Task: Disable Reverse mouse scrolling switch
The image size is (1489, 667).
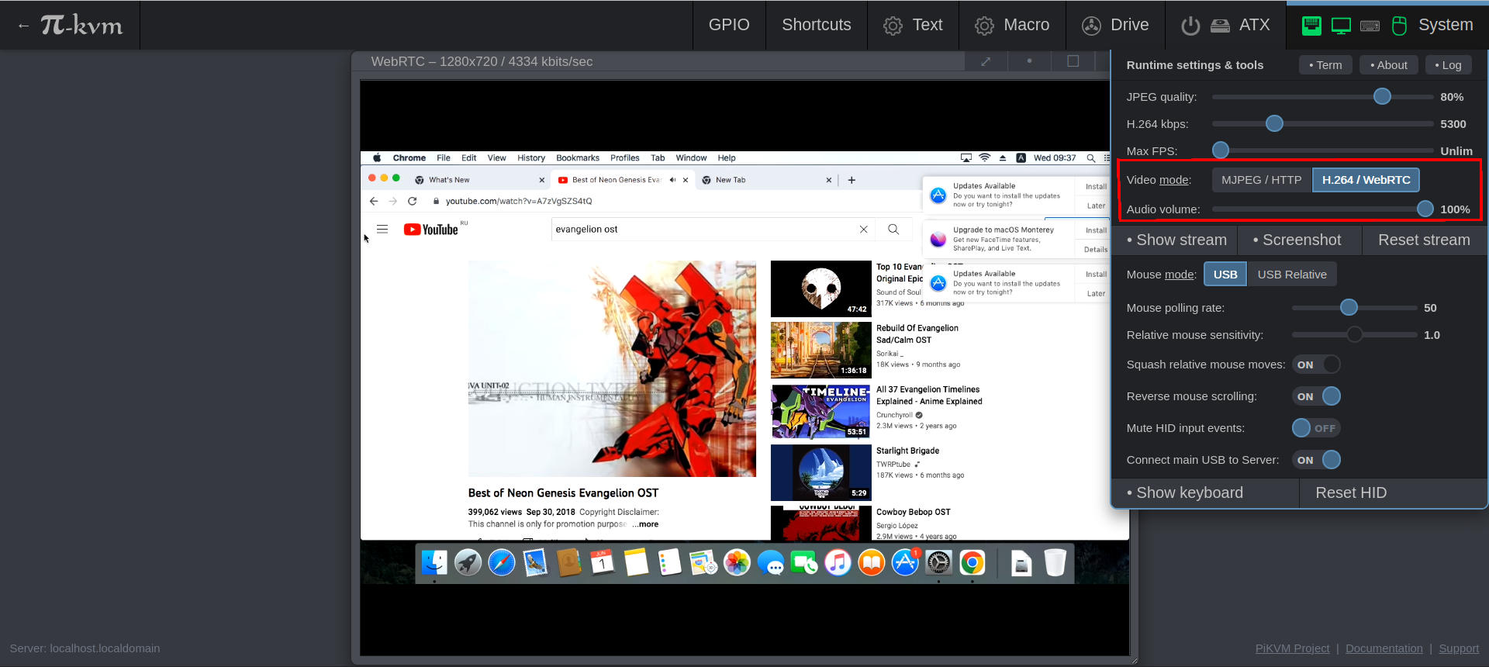Action: pyautogui.click(x=1317, y=396)
